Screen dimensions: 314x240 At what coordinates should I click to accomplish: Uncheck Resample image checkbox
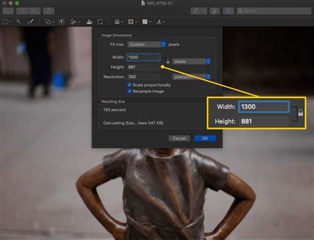pos(129,91)
